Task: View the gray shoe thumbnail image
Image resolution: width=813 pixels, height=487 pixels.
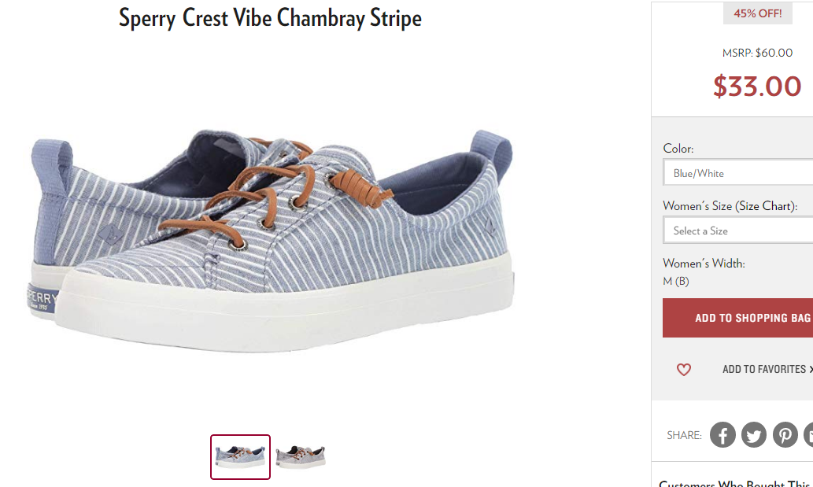Action: pos(301,457)
